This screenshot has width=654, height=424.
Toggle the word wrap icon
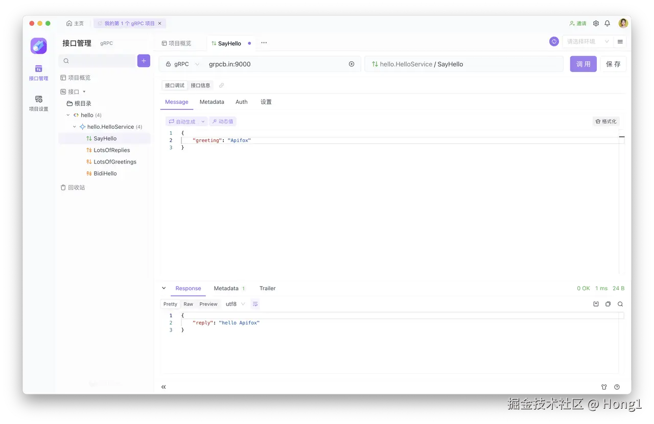pyautogui.click(x=255, y=304)
